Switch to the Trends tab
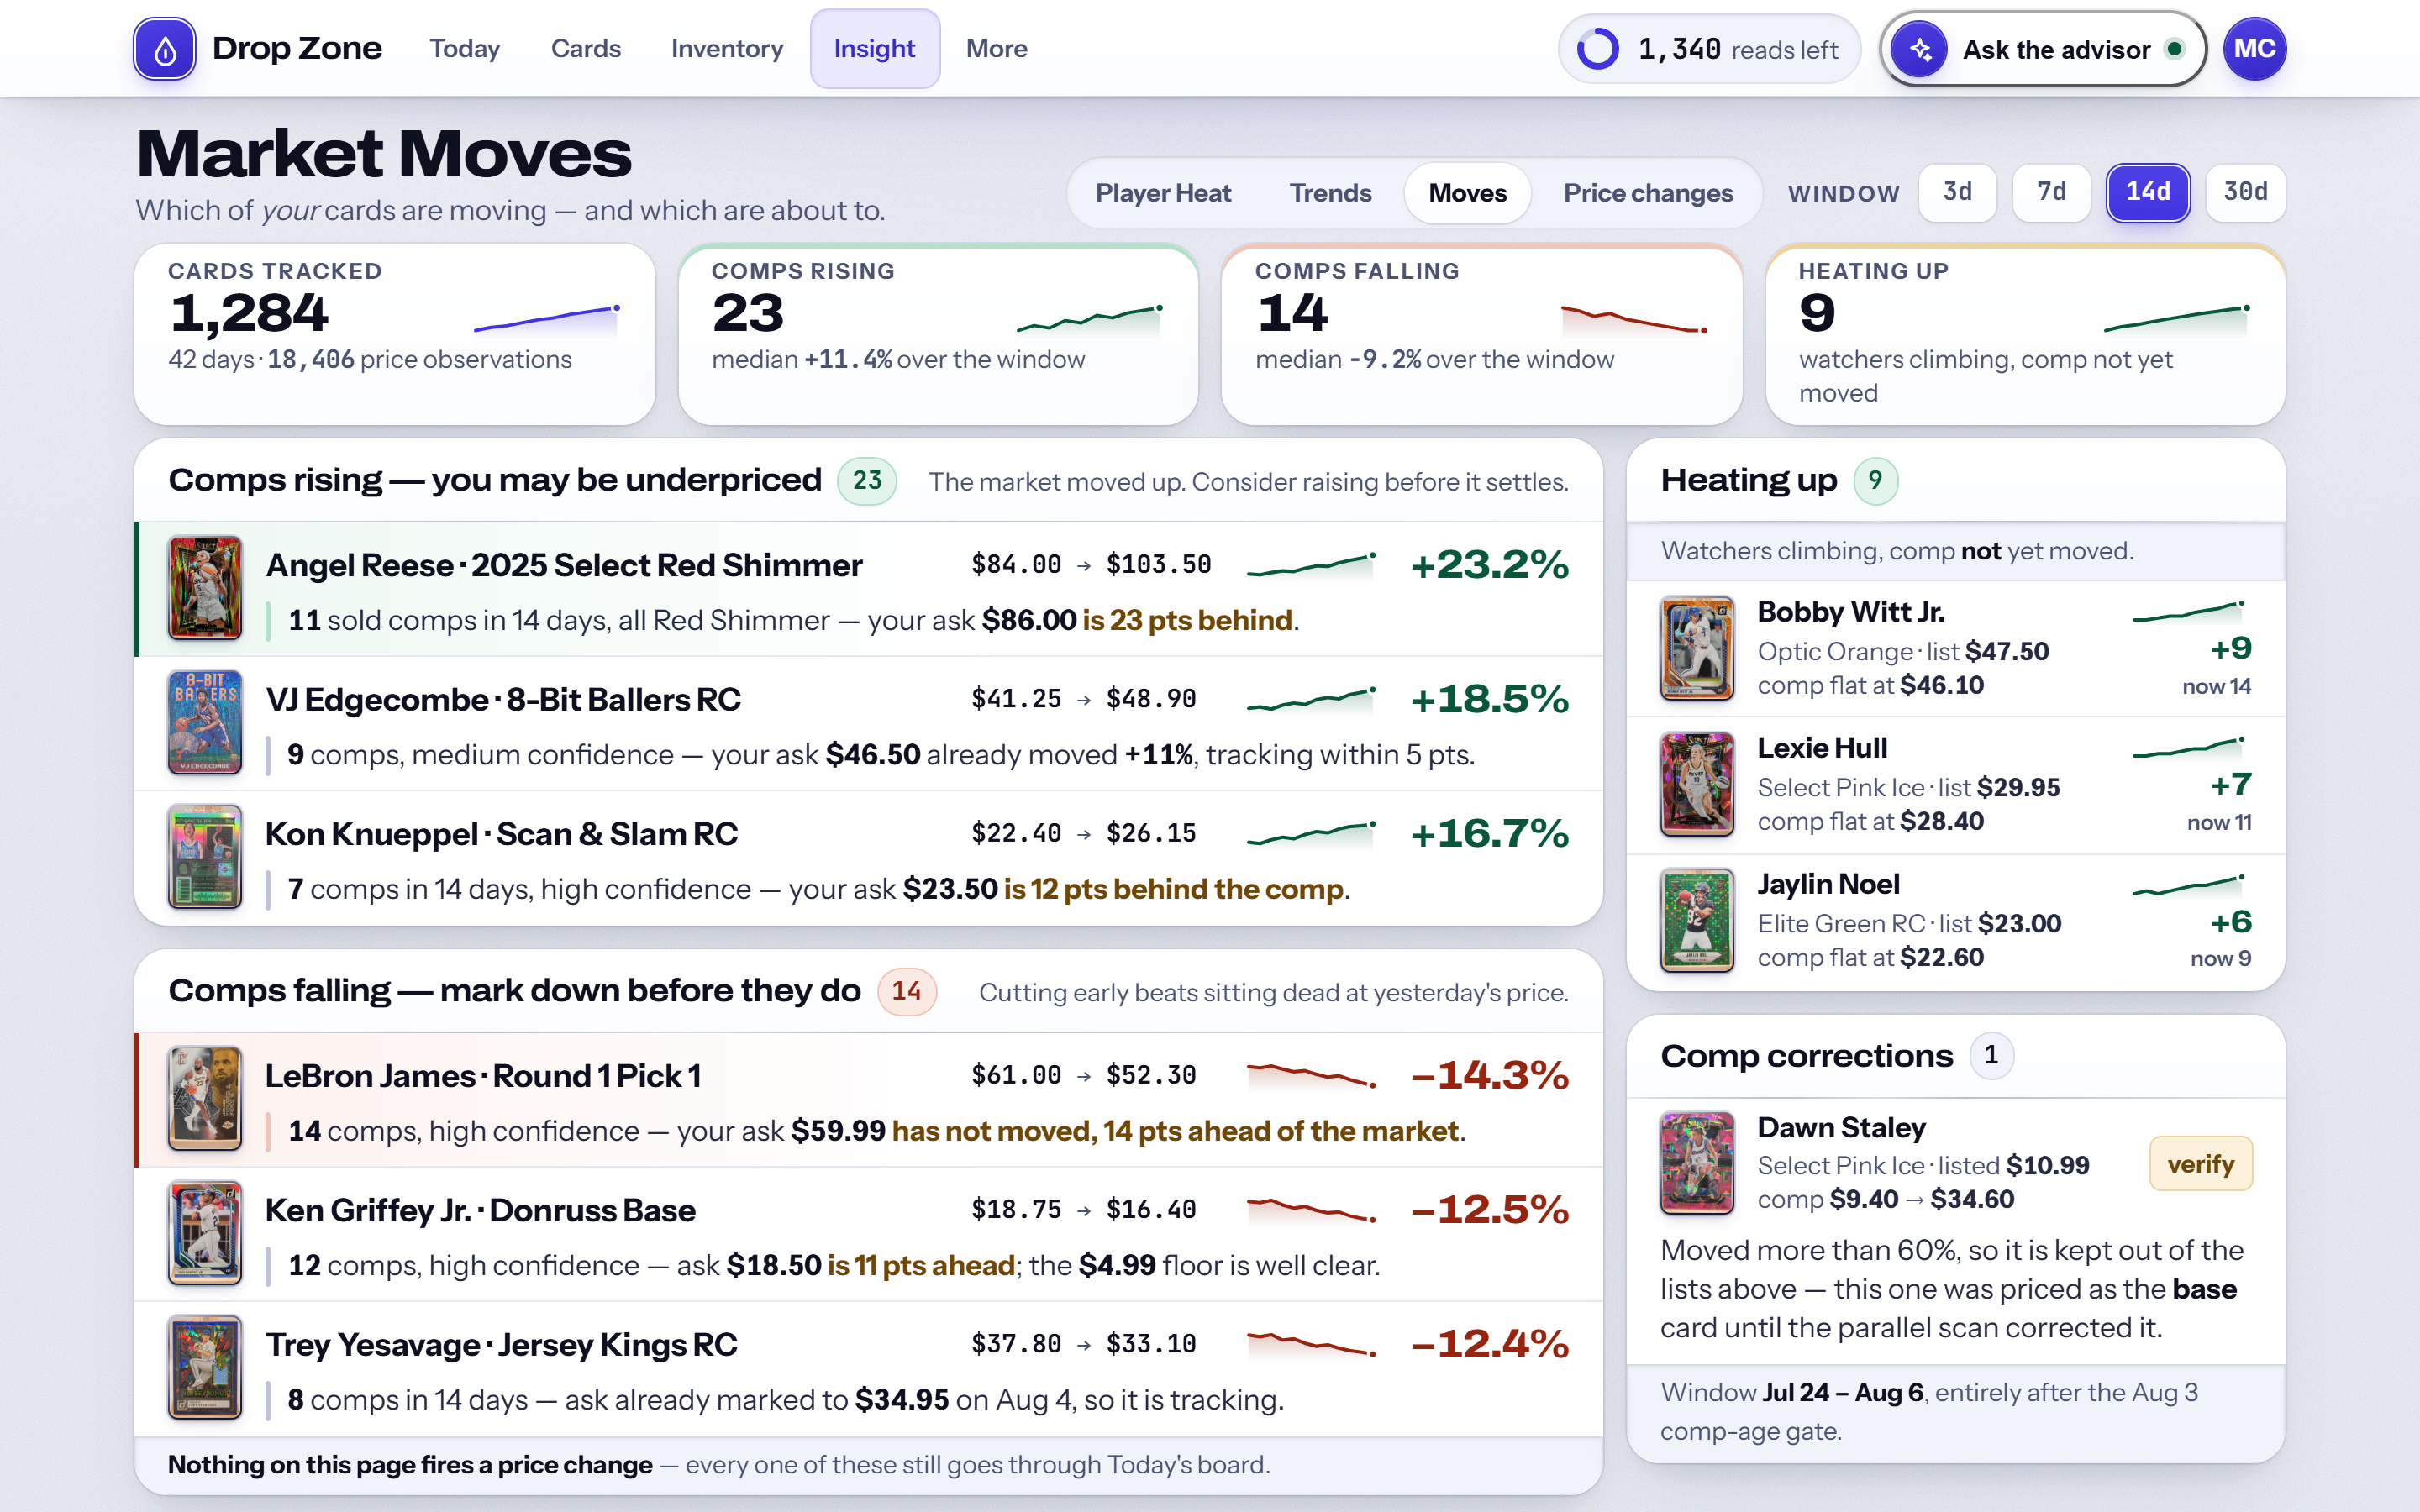Screen dimensions: 2420x1512 point(1330,193)
